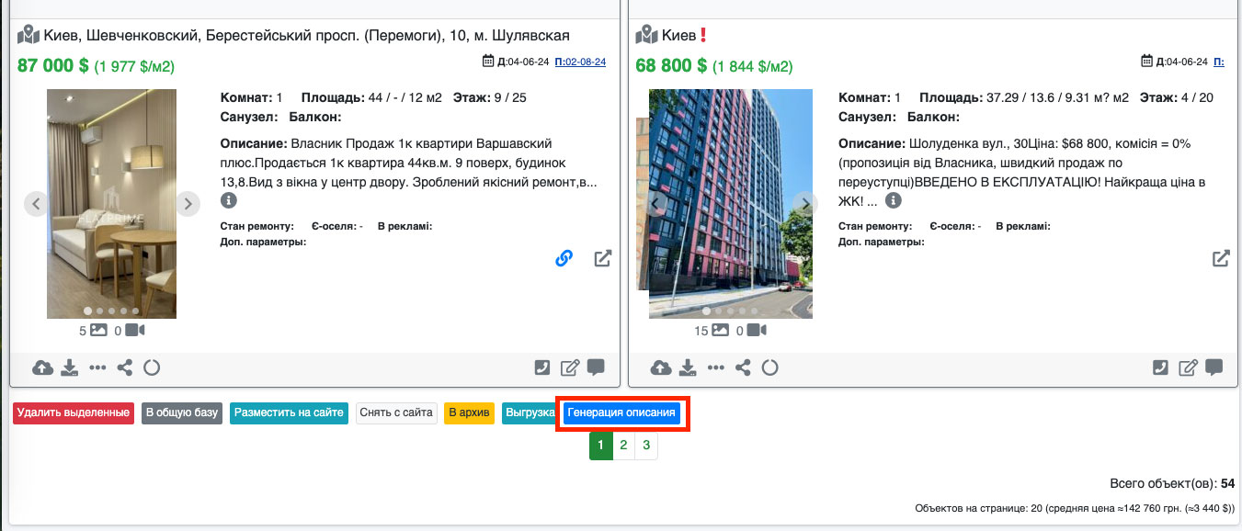This screenshot has height=531, width=1242.
Task: Show previous photo of the building listing
Action: 656,204
